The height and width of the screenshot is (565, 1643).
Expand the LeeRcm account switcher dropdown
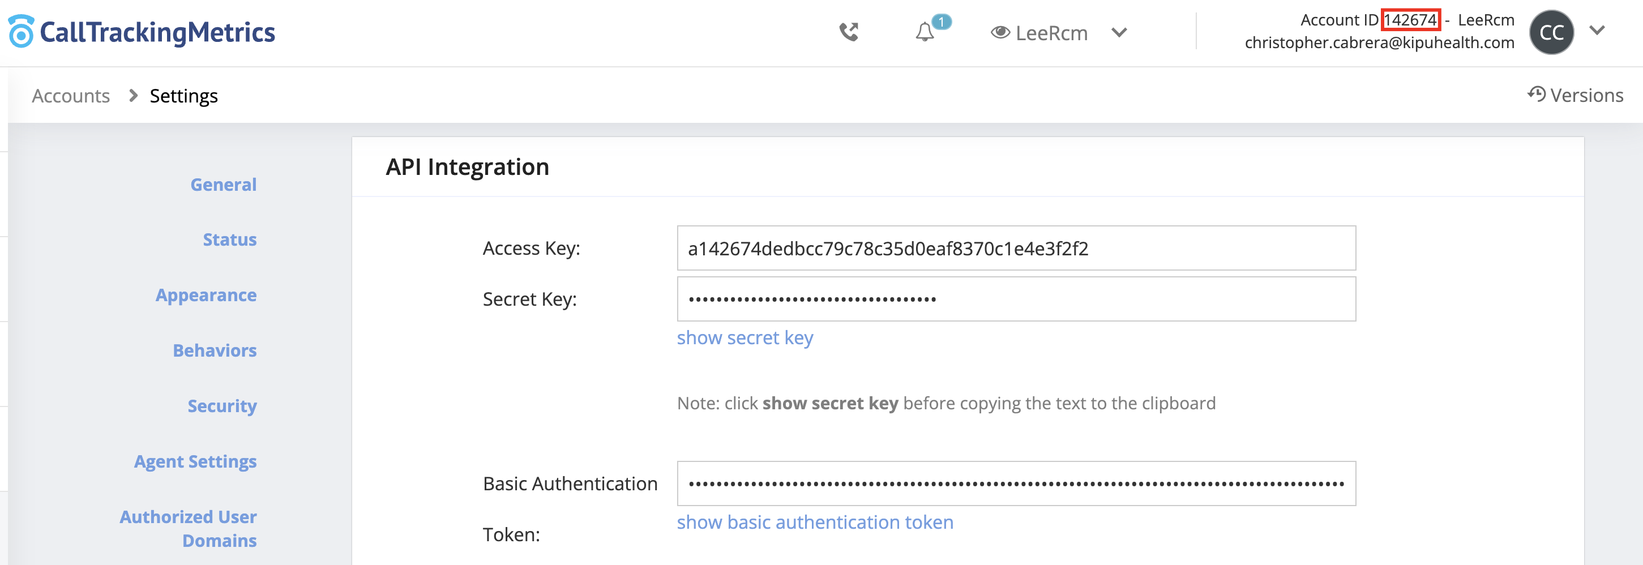(x=1119, y=32)
